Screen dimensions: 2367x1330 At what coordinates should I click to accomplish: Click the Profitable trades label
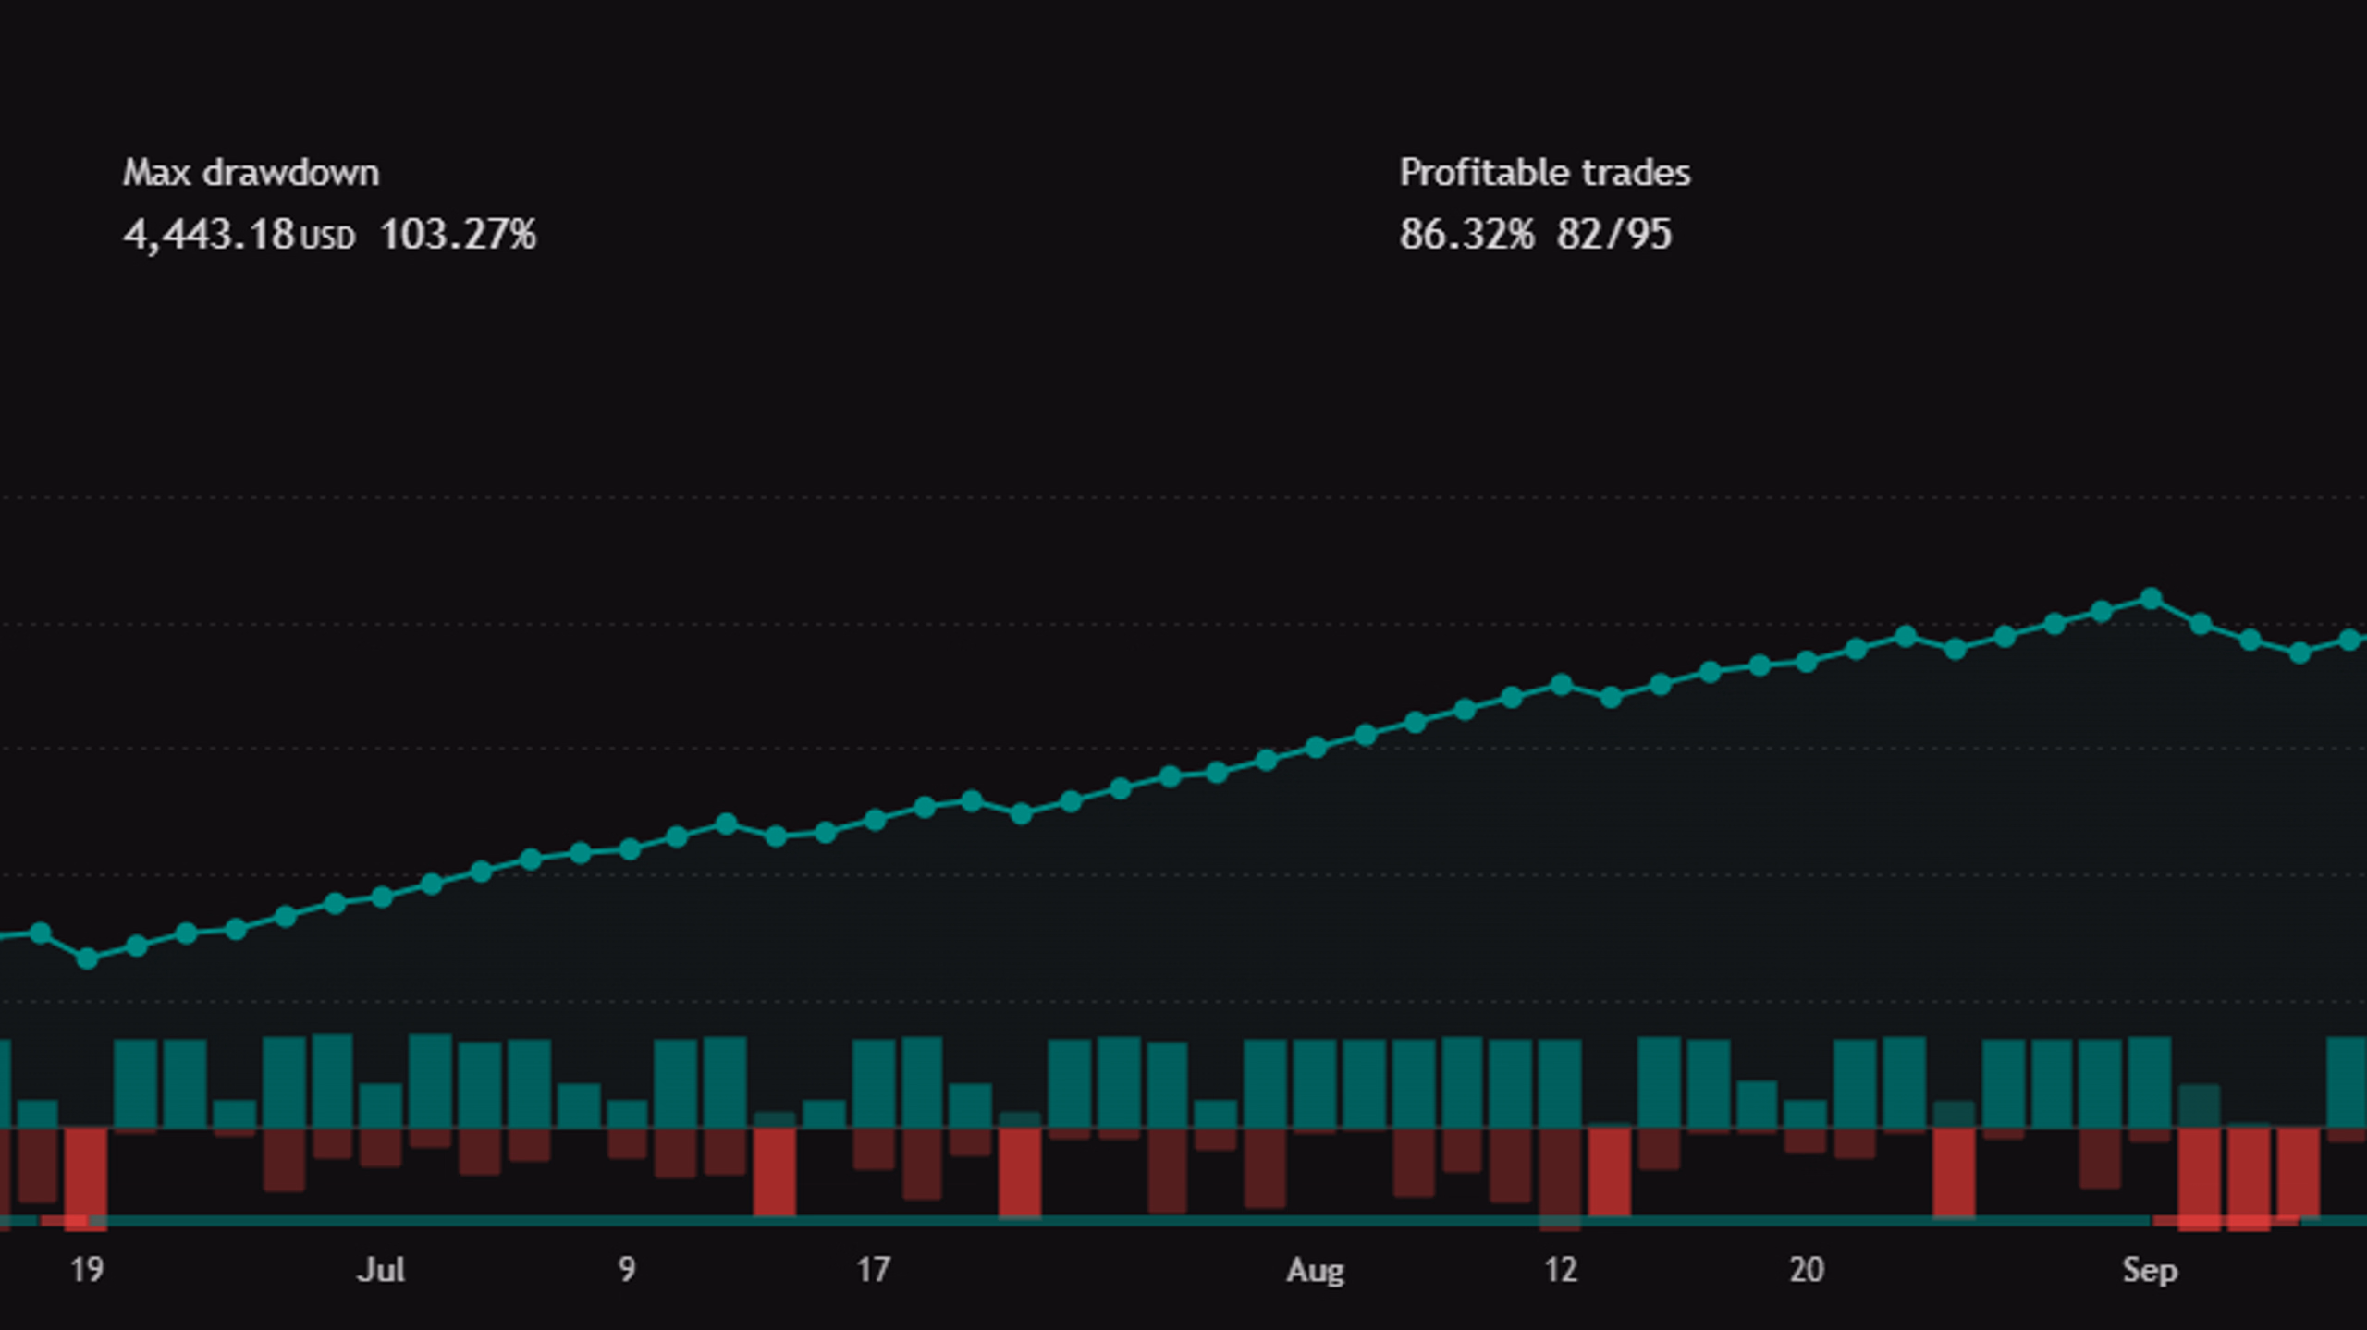(1544, 173)
